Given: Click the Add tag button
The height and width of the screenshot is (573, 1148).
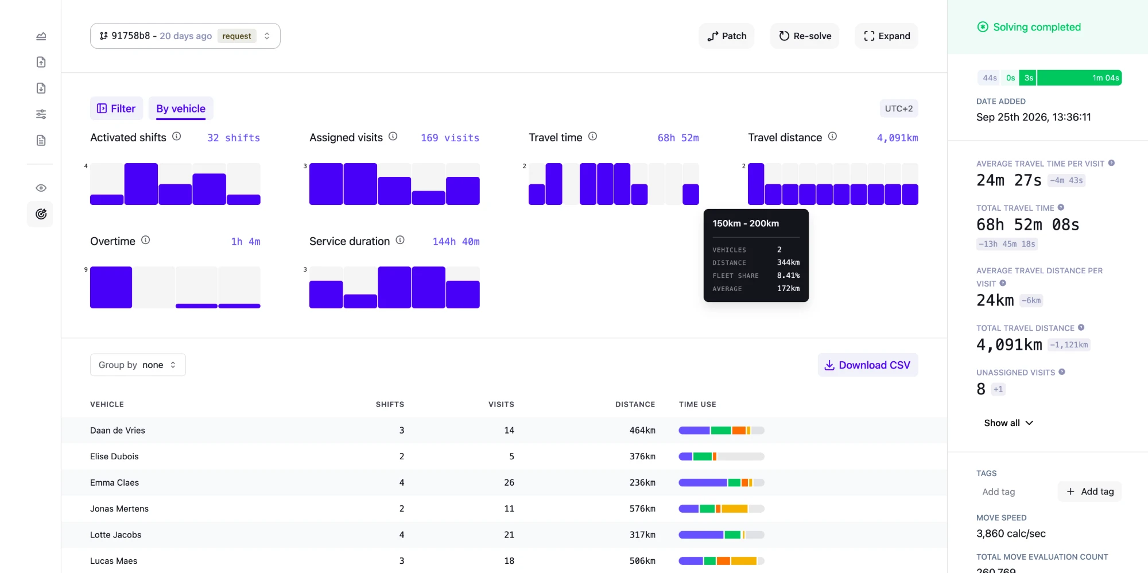Looking at the screenshot, I should tap(1089, 491).
